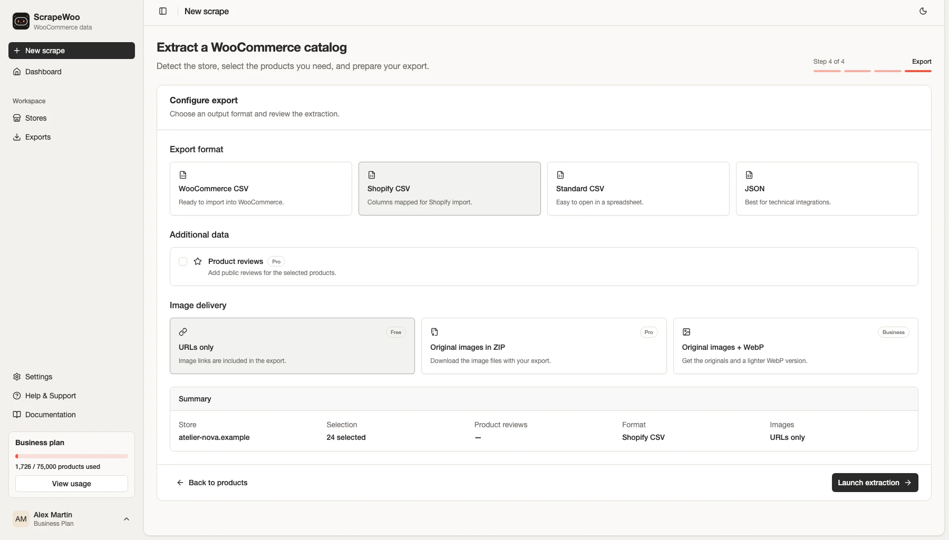Click the '24 selected' summary value
Viewport: 949px width, 540px height.
[346, 437]
